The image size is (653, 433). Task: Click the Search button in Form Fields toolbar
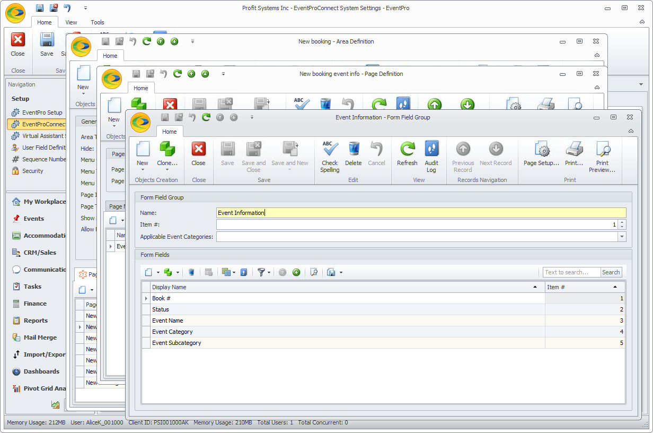(611, 272)
